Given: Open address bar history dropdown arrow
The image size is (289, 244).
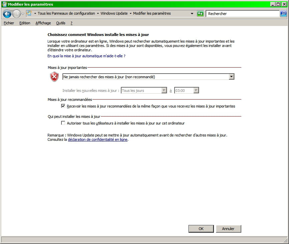Looking at the screenshot, I should click(192, 14).
